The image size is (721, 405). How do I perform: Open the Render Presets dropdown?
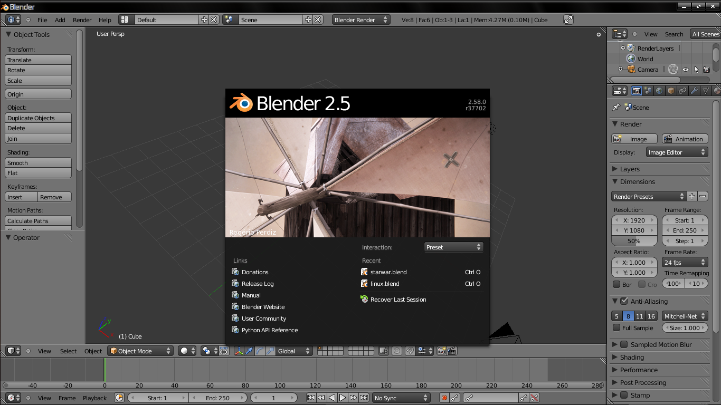point(649,196)
